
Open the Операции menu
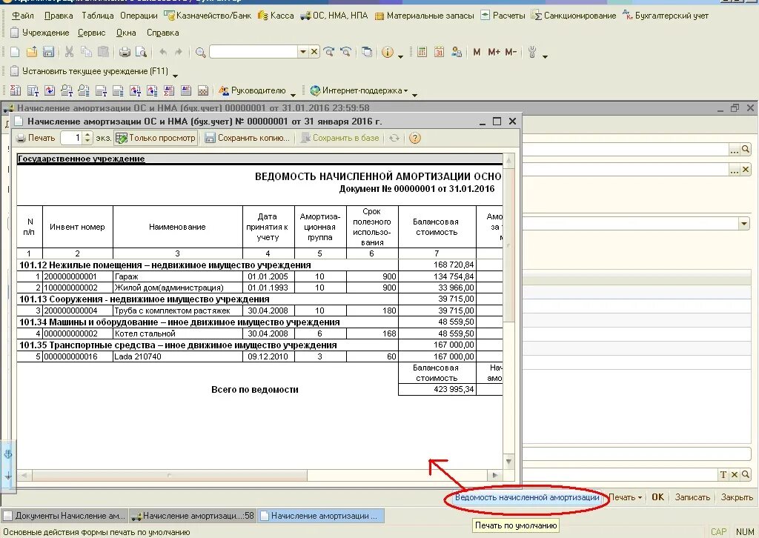[x=139, y=16]
